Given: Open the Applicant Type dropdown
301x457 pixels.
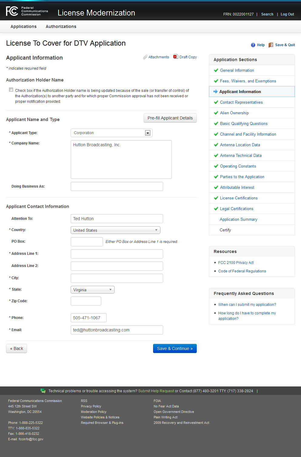Looking at the screenshot, I should 148,133.
